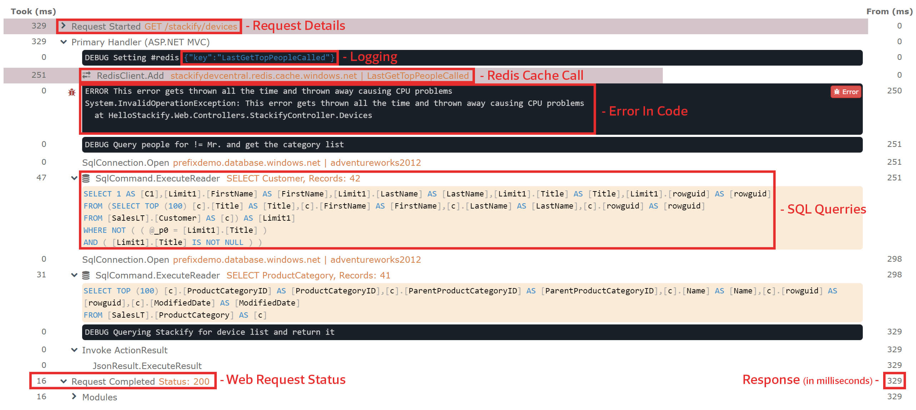Screen dimensions: 916x410
Task: Open the GET /stackify/devices request link
Action: pyautogui.click(x=191, y=26)
